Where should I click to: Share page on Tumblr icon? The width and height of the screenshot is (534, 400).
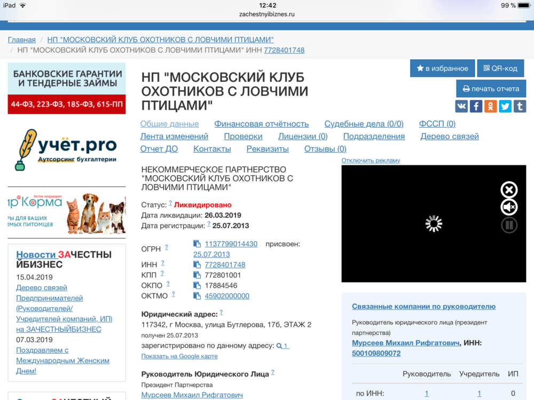coord(520,106)
